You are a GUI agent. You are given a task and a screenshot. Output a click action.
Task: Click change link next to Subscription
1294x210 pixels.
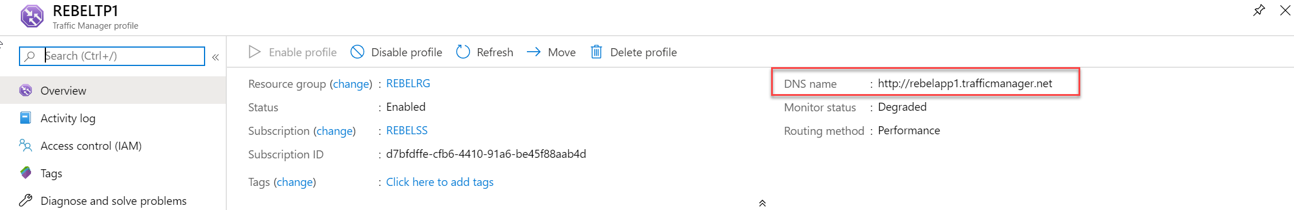pyautogui.click(x=335, y=131)
